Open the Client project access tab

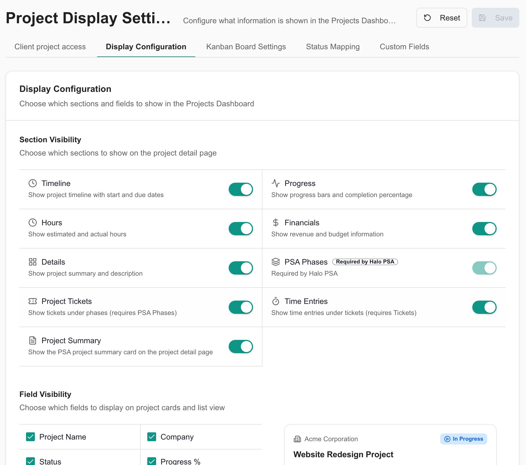[x=50, y=46]
